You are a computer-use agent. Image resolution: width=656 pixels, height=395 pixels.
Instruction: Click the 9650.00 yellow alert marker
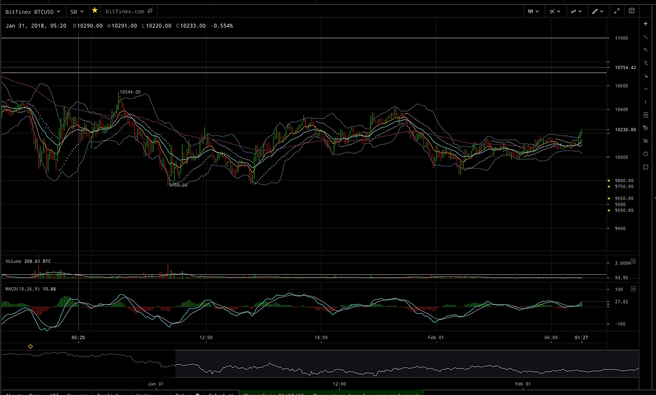[x=608, y=199]
